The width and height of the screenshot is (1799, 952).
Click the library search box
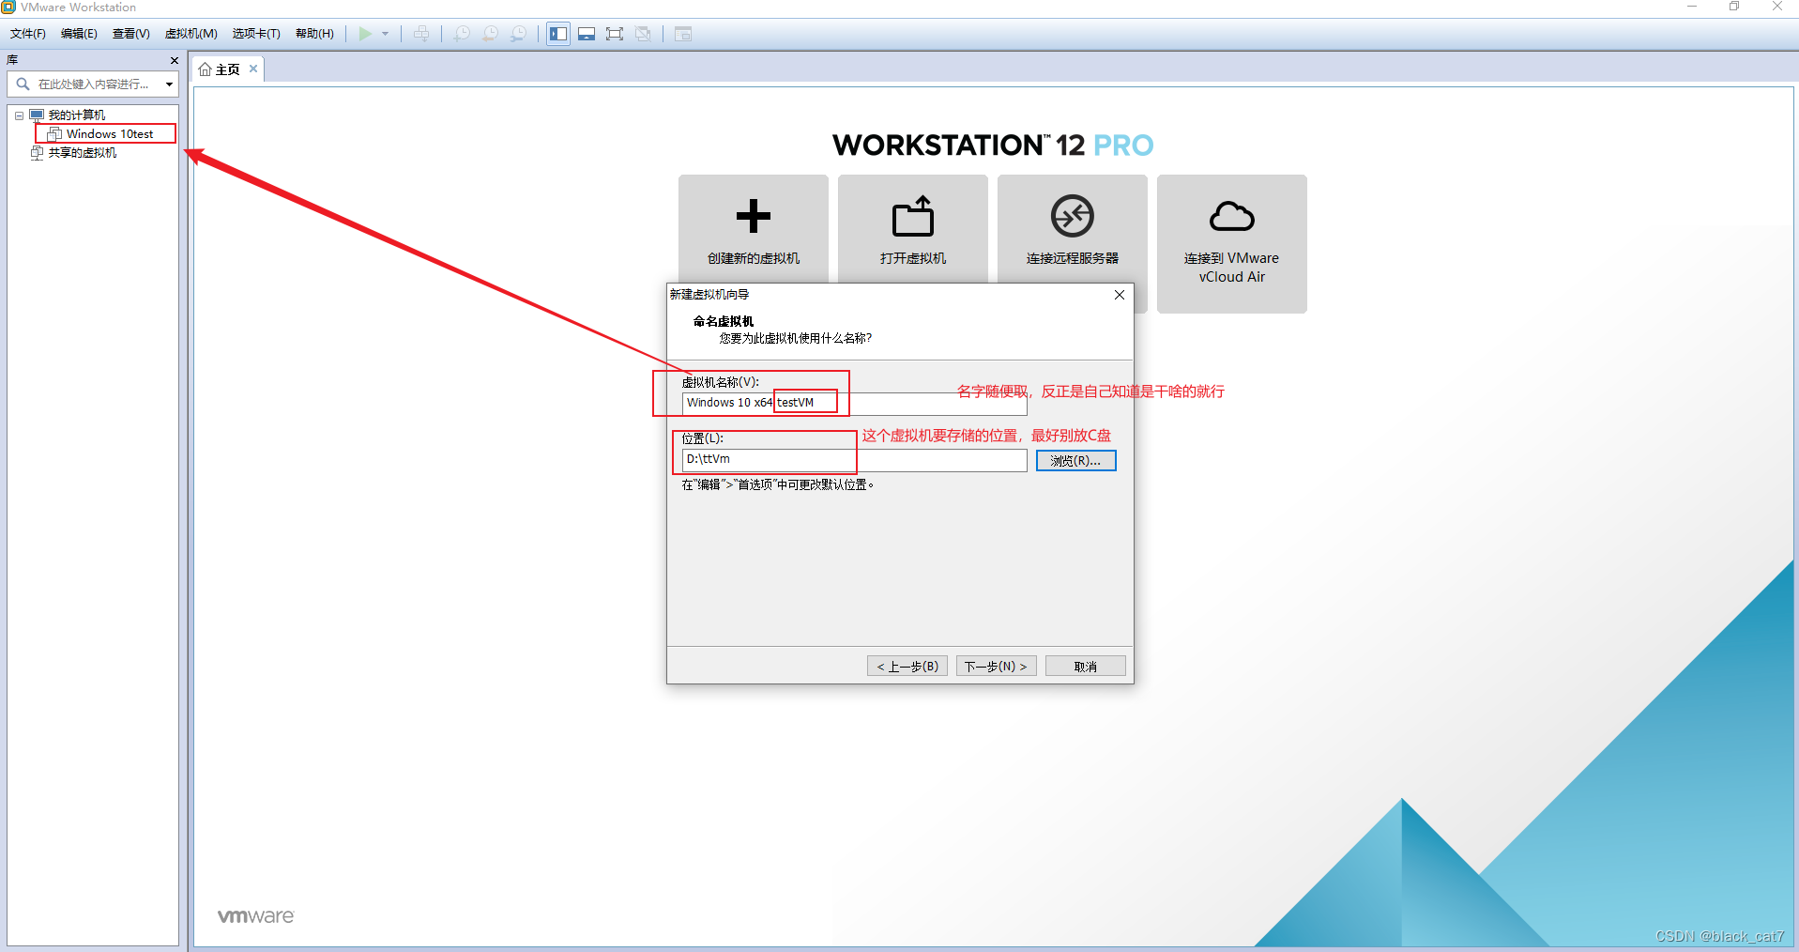pyautogui.click(x=94, y=84)
